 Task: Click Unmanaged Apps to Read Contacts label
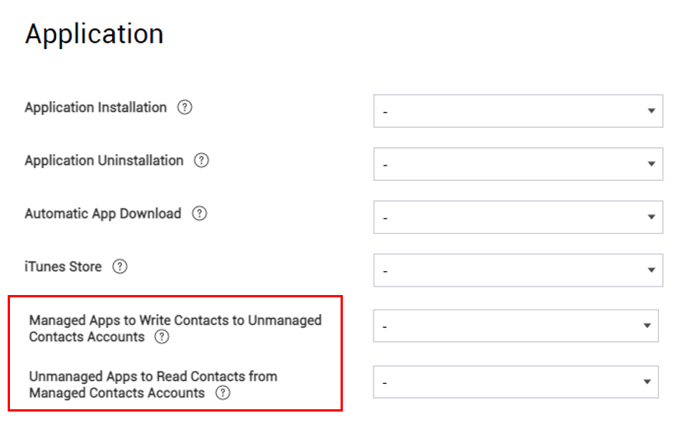pyautogui.click(x=153, y=385)
